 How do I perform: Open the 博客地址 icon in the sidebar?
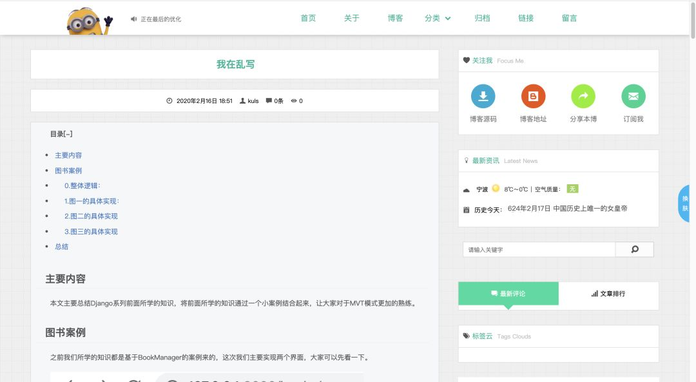pos(534,95)
